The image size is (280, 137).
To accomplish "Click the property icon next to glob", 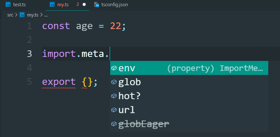I will [114, 82].
